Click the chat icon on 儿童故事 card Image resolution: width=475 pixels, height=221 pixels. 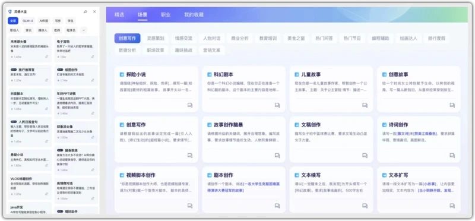click(365, 105)
